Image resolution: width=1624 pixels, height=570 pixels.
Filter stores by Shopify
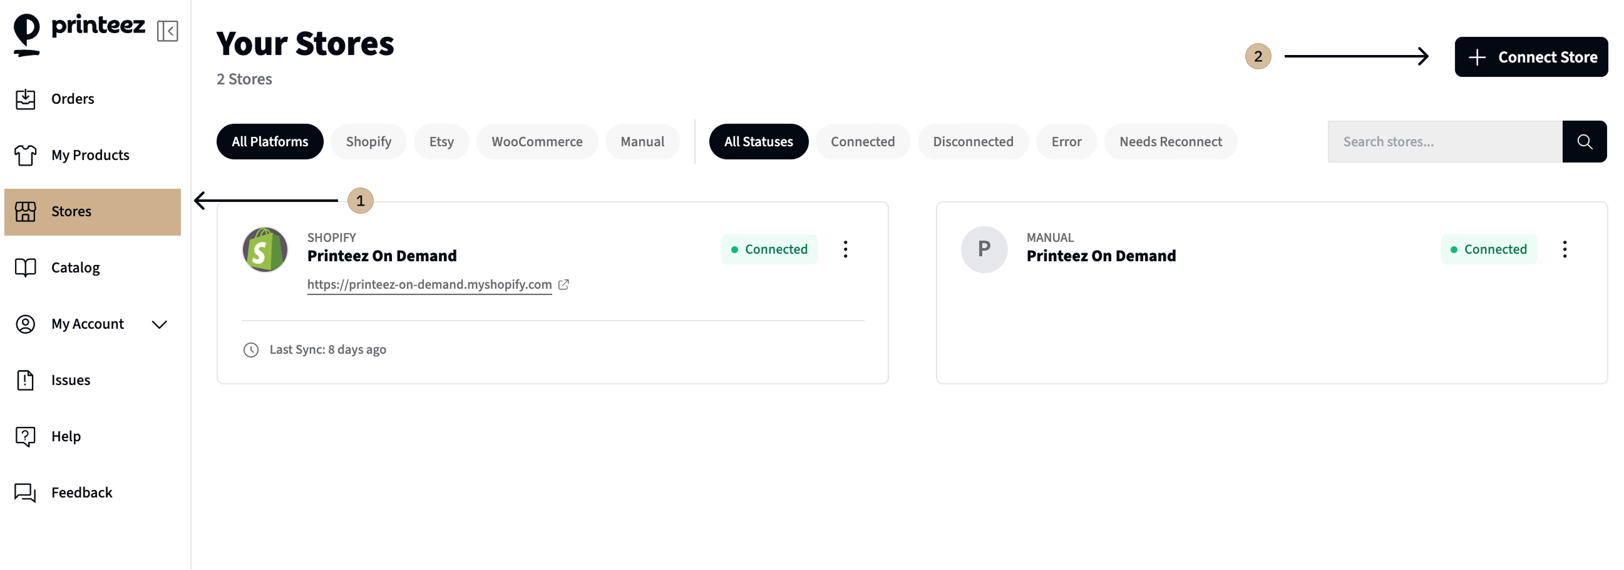click(x=369, y=141)
